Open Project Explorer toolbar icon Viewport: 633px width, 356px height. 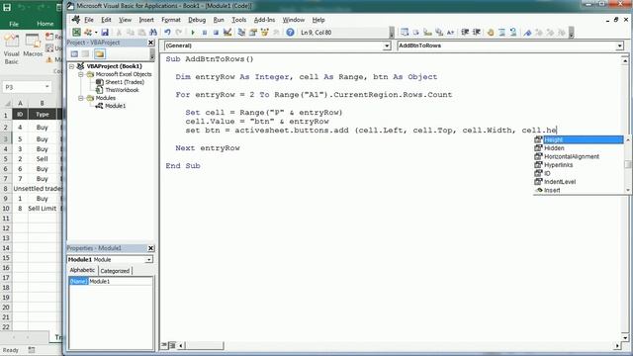pyautogui.click(x=241, y=33)
